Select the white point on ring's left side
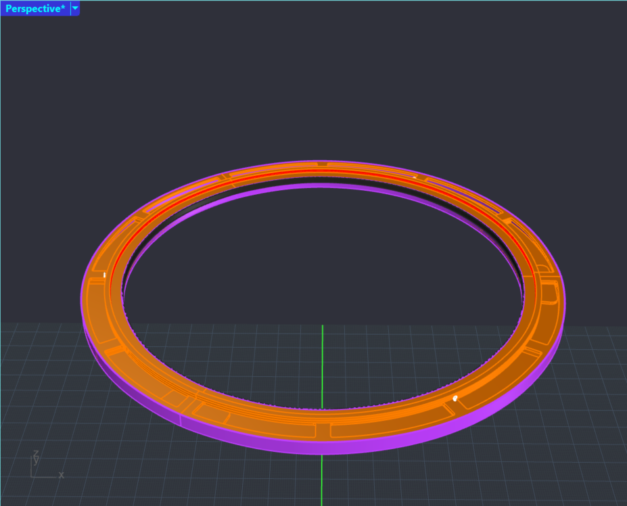The image size is (627, 506). pos(104,275)
